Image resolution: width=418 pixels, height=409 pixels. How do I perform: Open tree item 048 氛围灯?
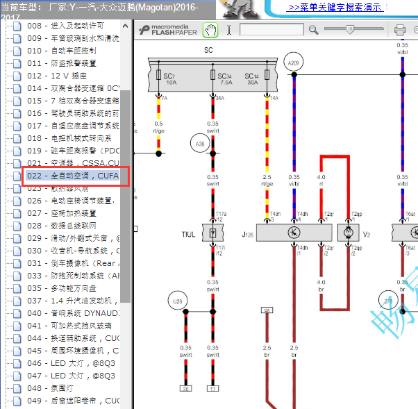(x=50, y=388)
